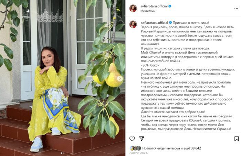This screenshot has height=156, width=241.
Task: Open eygeniavlasova's profile from likes
Action: click(x=169, y=148)
